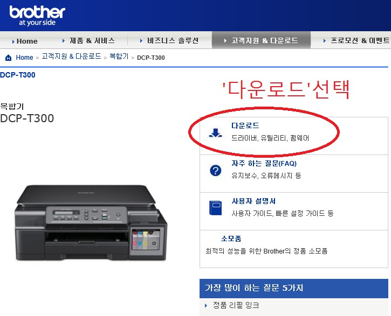The image size is (391, 316).
Task: Click the home icon in the breadcrumb
Action: tap(8, 58)
